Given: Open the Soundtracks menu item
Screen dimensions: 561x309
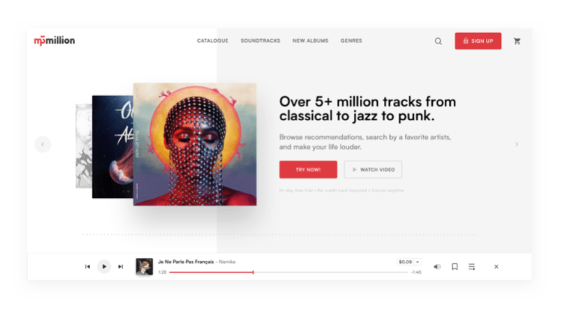Looking at the screenshot, I should (x=260, y=40).
